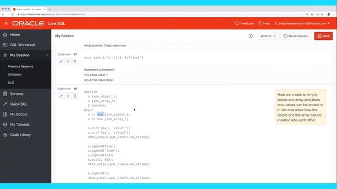Run statement 18 with play icon
This screenshot has height=189, width=337.
(x=68, y=96)
